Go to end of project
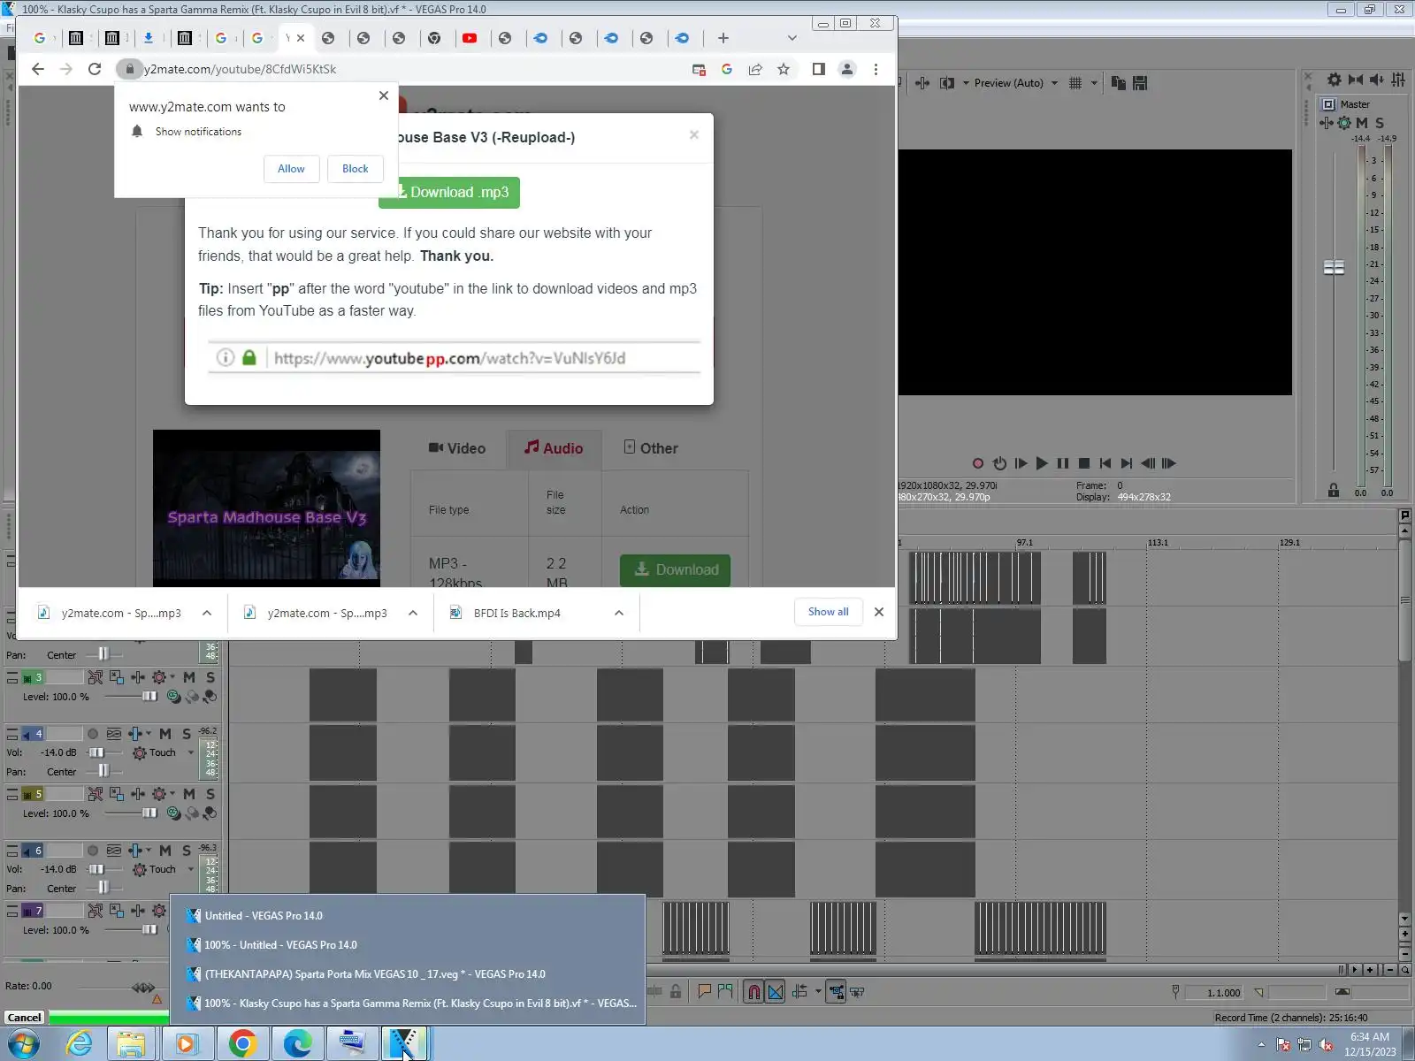 pyautogui.click(x=1127, y=463)
